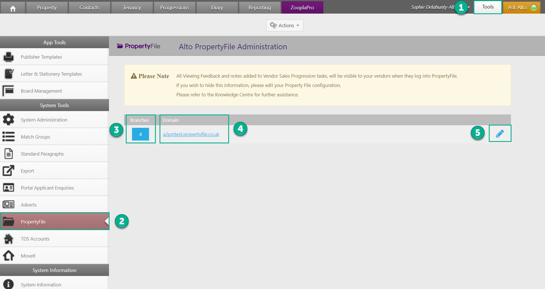Open System Administration from the sidebar
Screen dimensions: 545x289
(x=54, y=120)
